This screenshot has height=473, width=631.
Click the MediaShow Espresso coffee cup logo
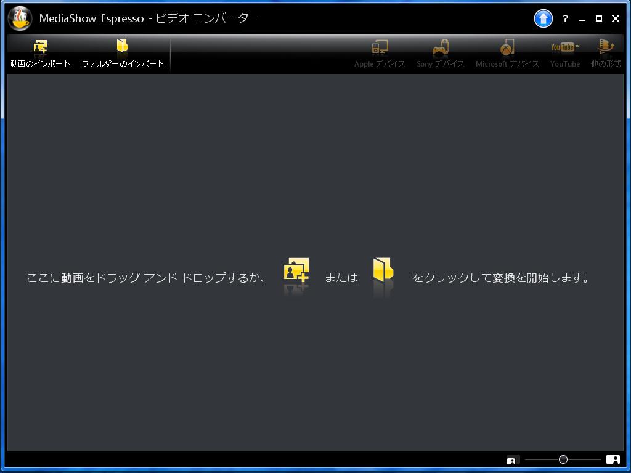tap(20, 18)
